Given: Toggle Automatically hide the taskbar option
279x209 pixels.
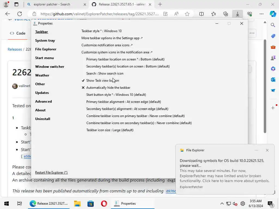Looking at the screenshot, I should pyautogui.click(x=106, y=88).
